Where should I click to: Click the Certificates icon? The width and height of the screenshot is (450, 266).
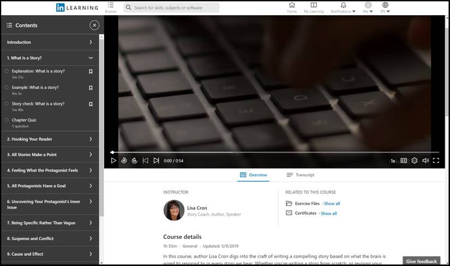coord(289,213)
